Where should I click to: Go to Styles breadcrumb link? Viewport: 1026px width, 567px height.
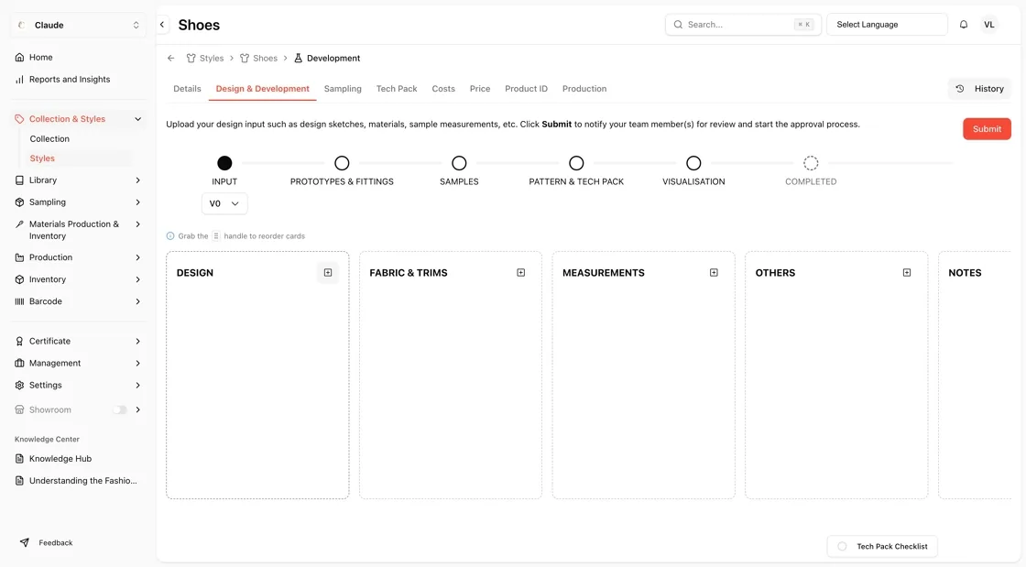[x=205, y=59]
